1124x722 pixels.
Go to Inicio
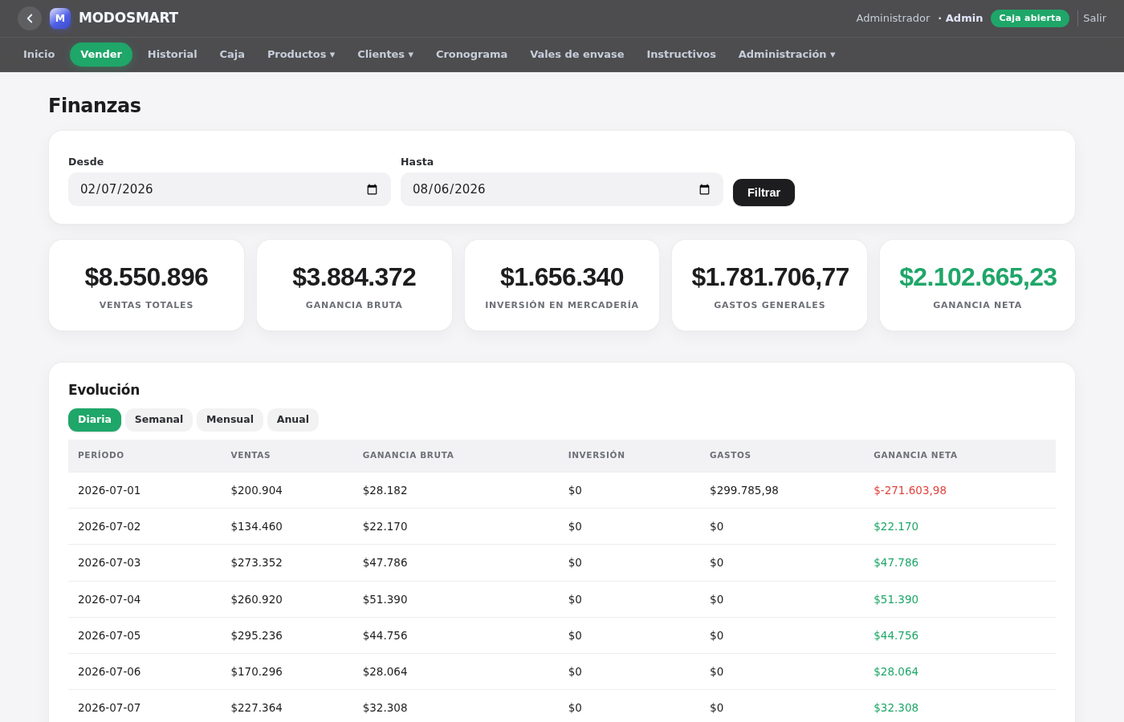click(x=39, y=55)
